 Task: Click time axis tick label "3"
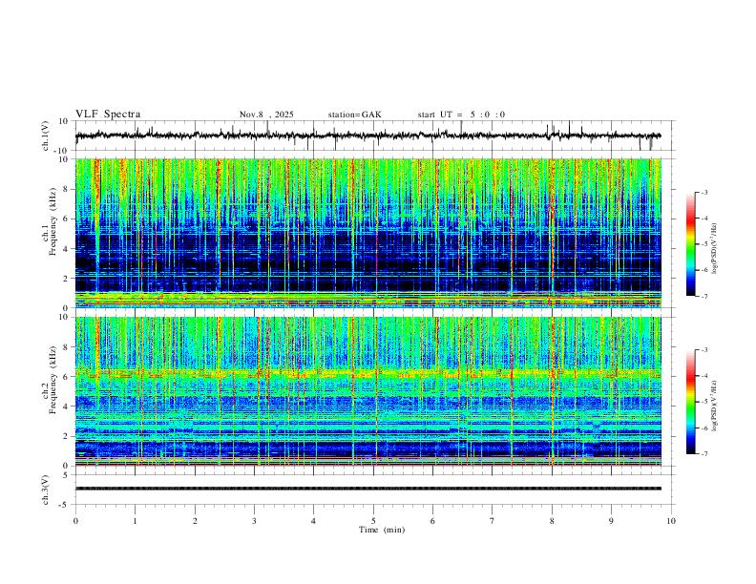pos(254,521)
